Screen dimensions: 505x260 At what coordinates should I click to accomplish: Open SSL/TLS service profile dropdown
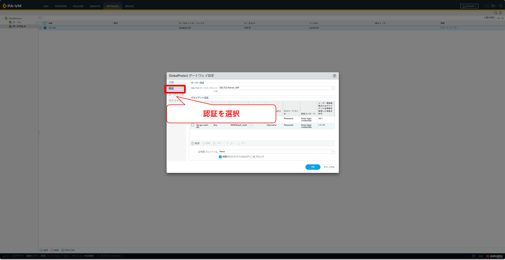tap(332, 88)
